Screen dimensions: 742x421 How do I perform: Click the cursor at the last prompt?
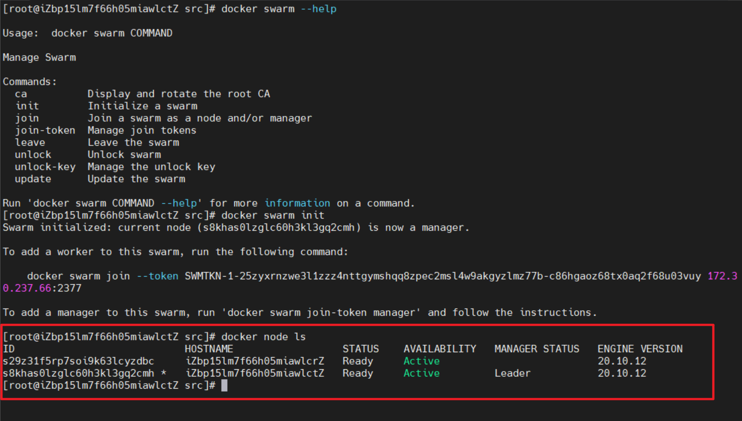point(224,385)
